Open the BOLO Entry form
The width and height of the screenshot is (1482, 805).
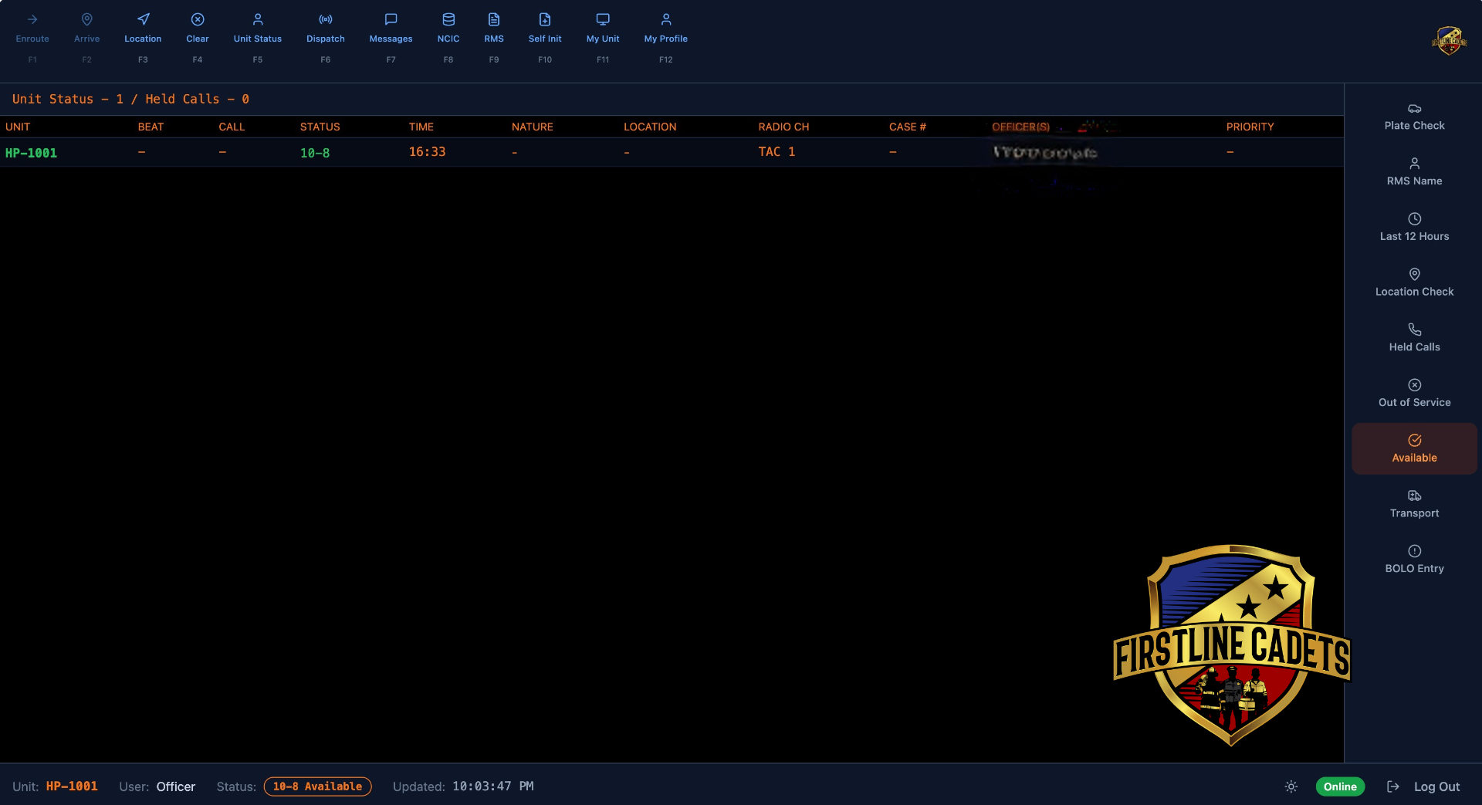click(1414, 560)
